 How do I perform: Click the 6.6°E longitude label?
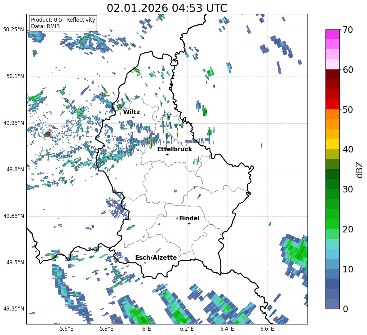pos(267,329)
